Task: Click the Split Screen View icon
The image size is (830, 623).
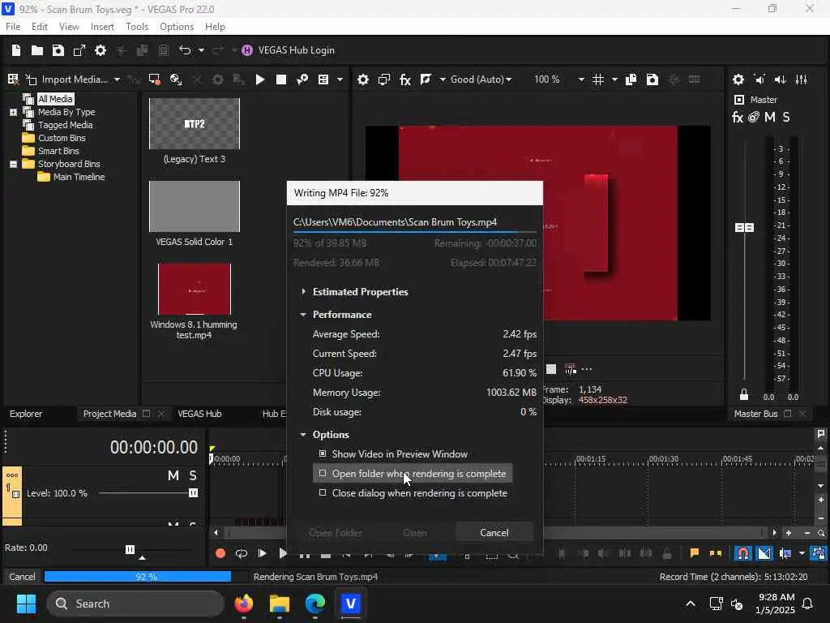Action: 426,79
